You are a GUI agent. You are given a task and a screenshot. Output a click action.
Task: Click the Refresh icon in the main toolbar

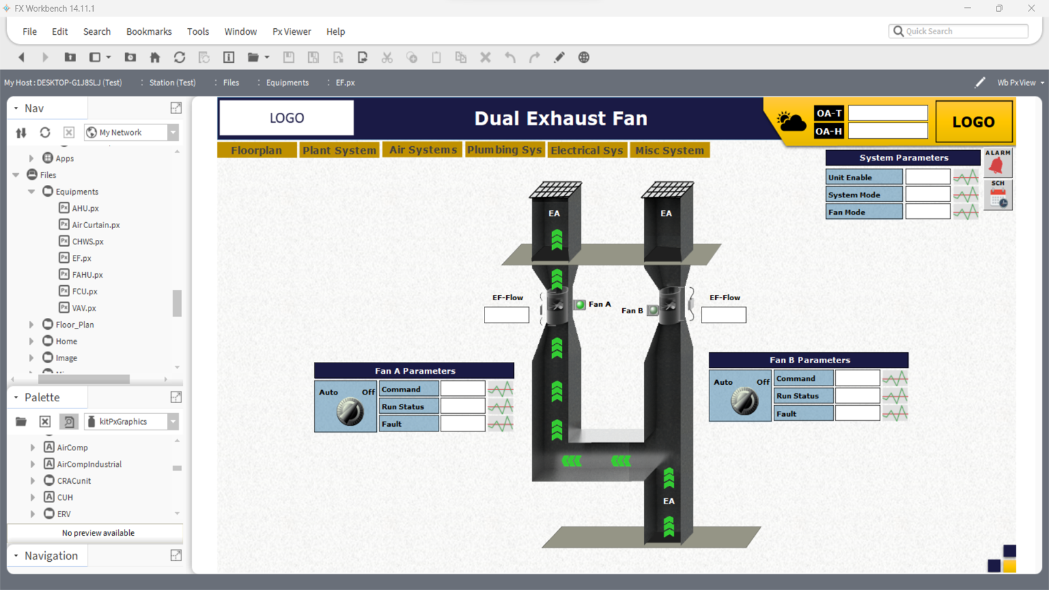179,58
